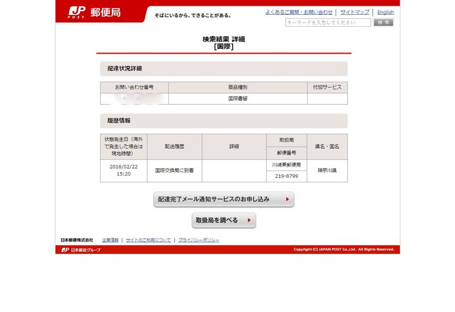
Task: Open the サイトのご利用について footer link
Action: click(148, 240)
